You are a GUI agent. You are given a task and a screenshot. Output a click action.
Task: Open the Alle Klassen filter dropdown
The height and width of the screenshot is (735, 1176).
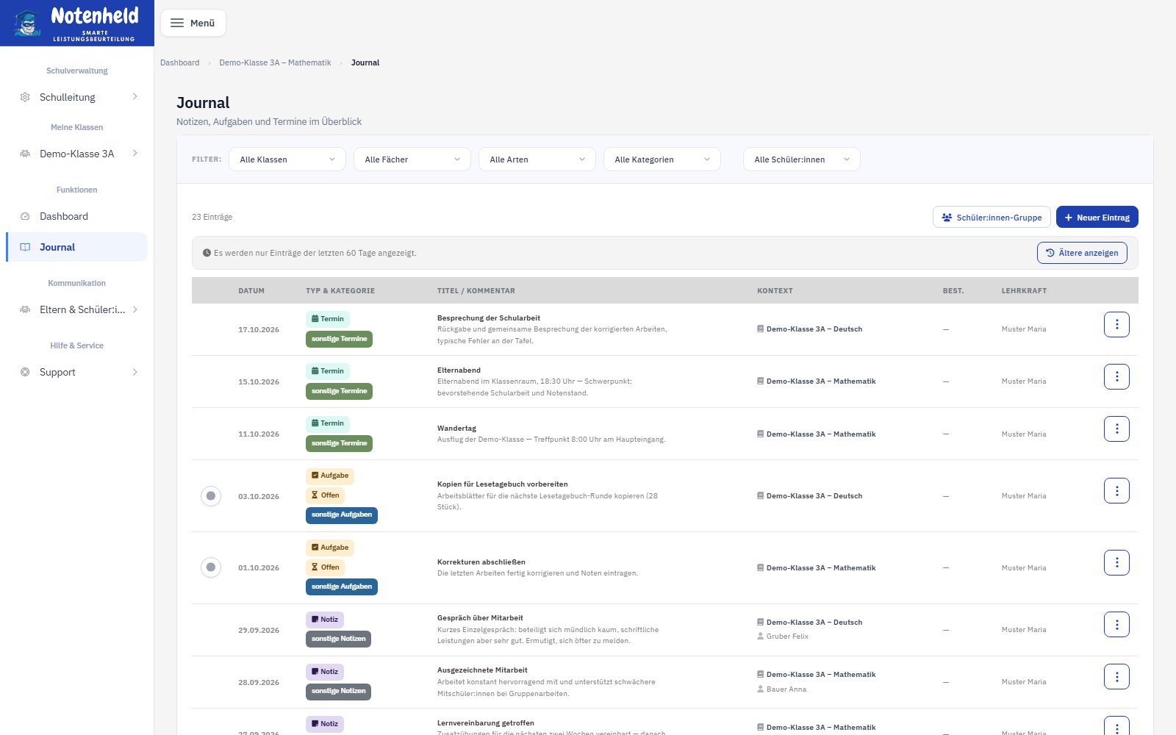(287, 159)
